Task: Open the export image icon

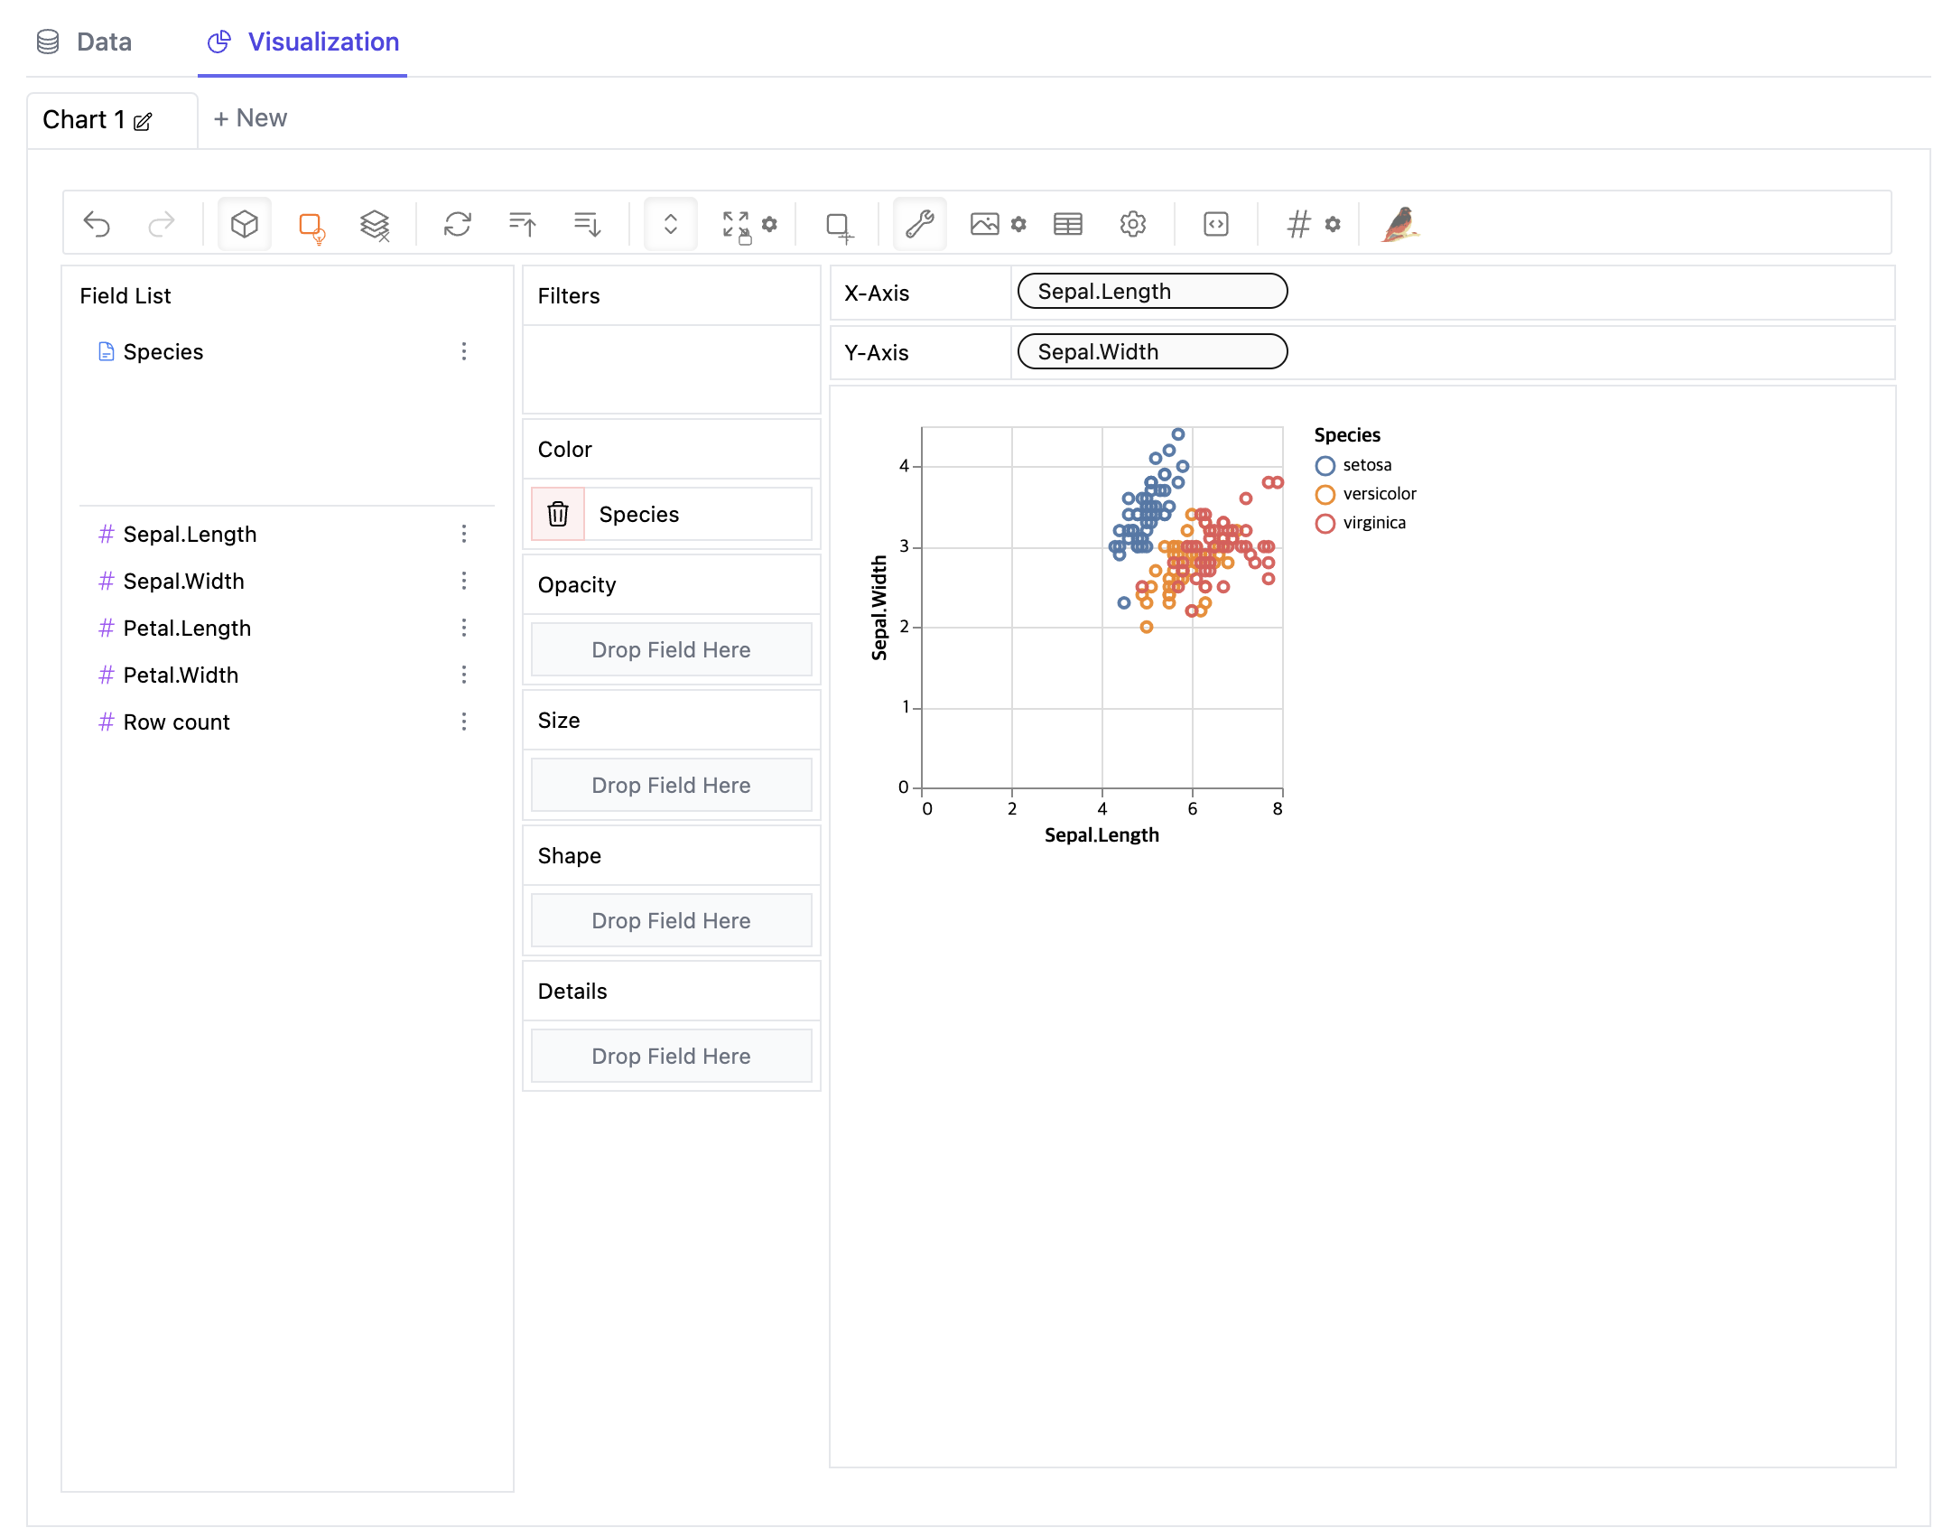Action: (x=984, y=224)
